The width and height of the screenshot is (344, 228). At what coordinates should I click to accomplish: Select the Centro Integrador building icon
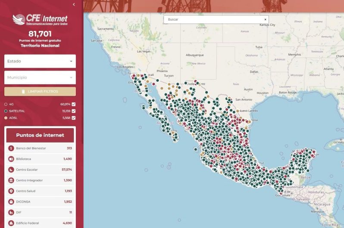pyautogui.click(x=11, y=181)
